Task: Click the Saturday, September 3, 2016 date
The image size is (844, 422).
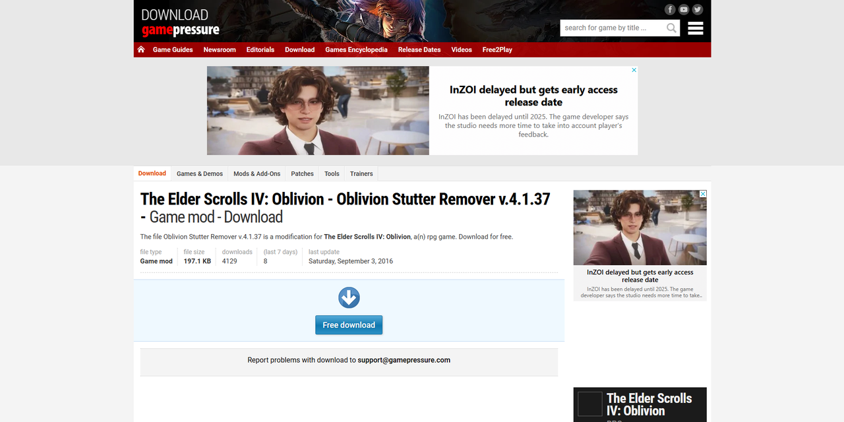Action: point(351,261)
